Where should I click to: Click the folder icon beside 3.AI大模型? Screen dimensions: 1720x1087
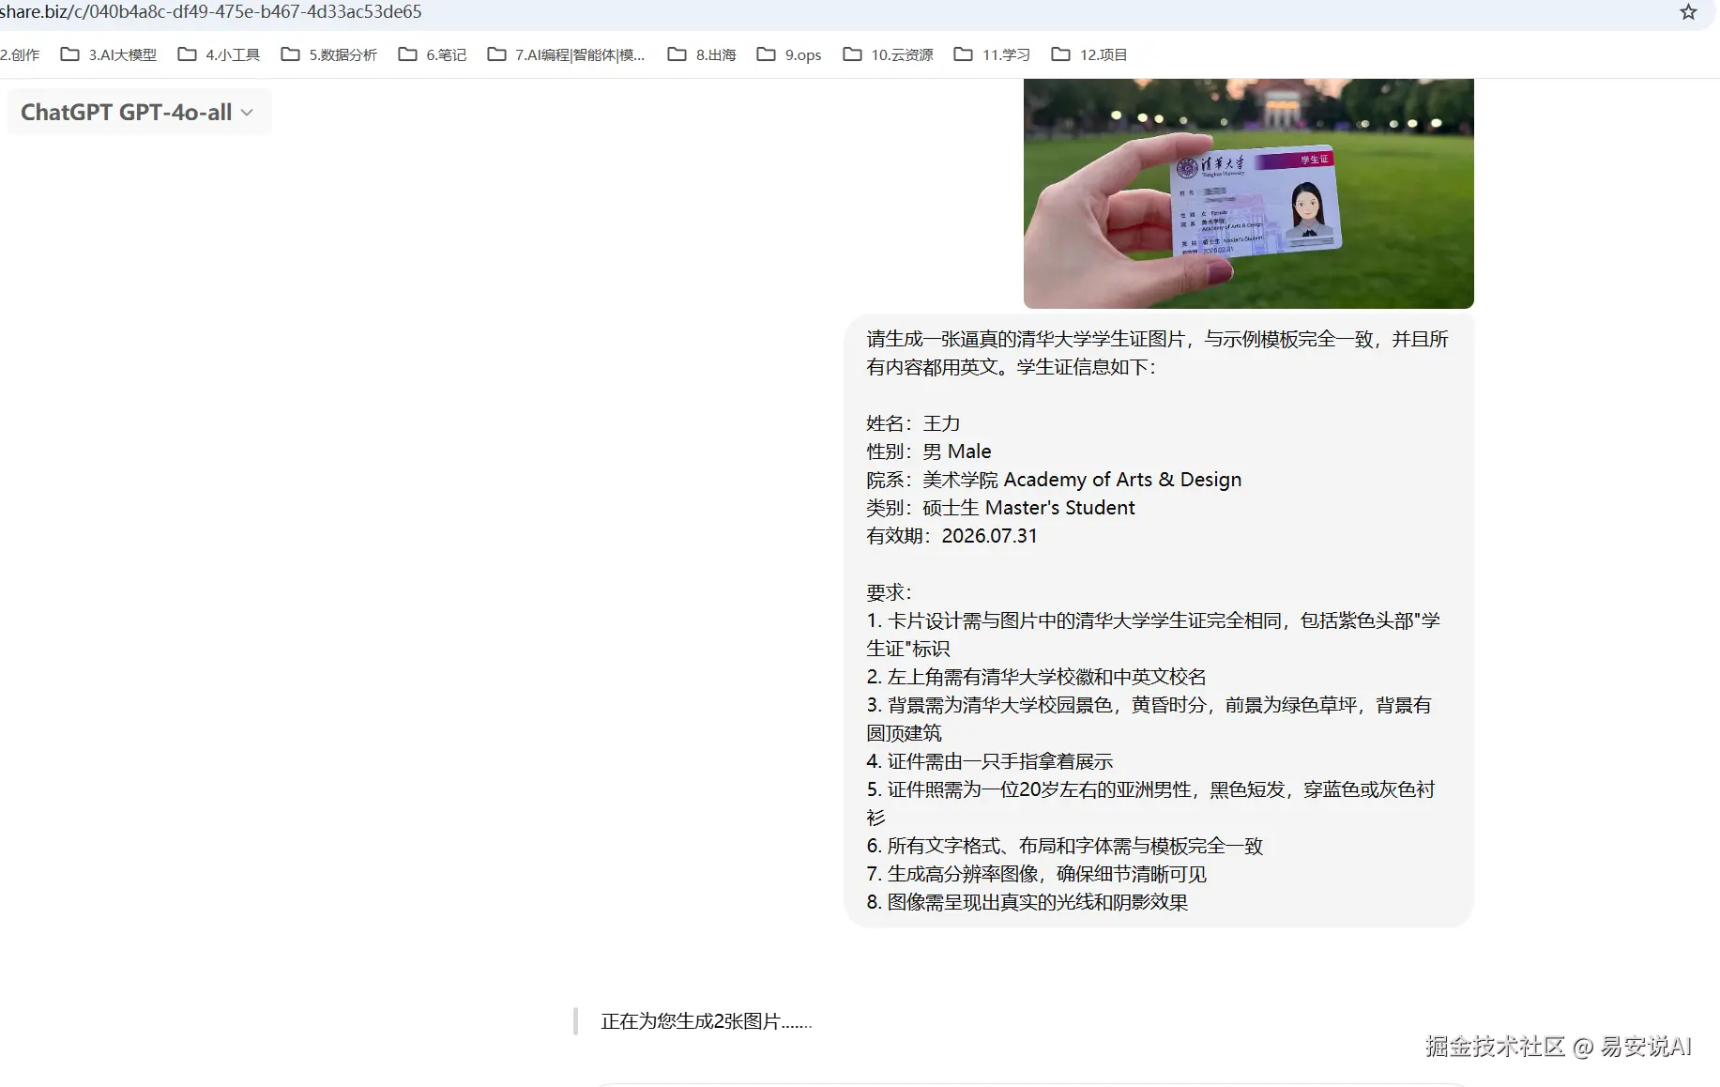point(69,54)
